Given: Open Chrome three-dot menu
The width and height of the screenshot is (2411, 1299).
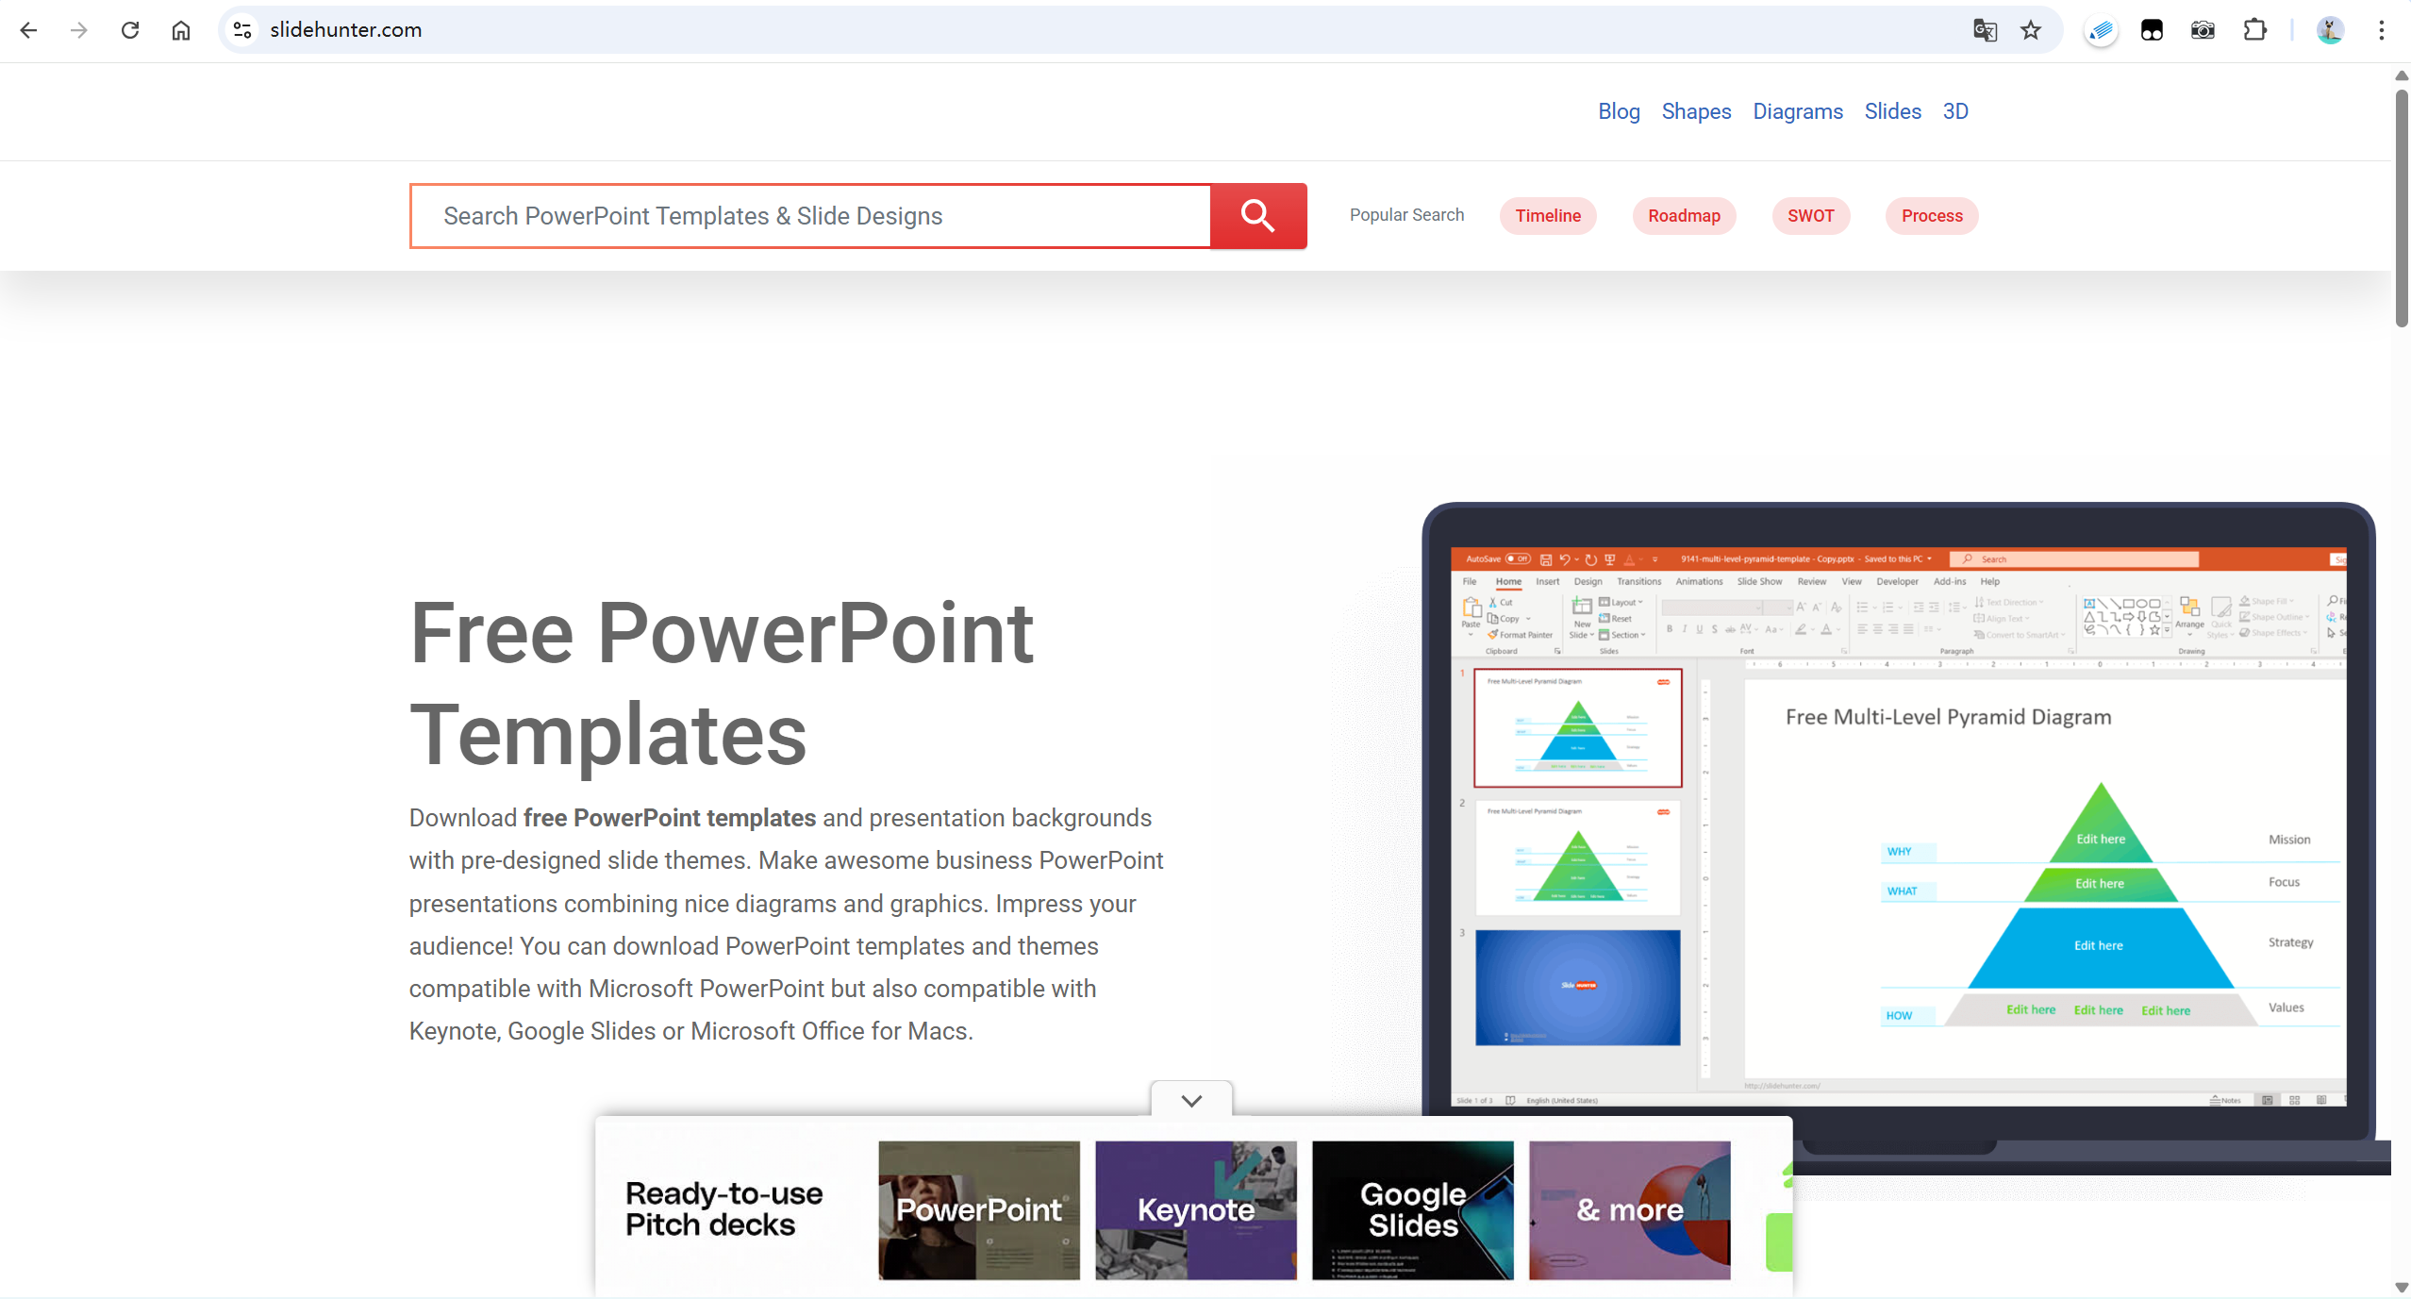Looking at the screenshot, I should (2381, 30).
